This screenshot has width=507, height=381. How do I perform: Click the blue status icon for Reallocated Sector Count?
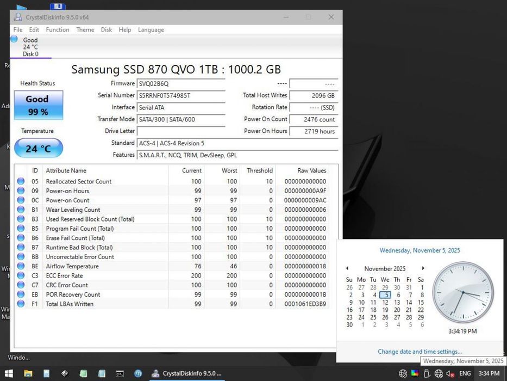pyautogui.click(x=21, y=181)
